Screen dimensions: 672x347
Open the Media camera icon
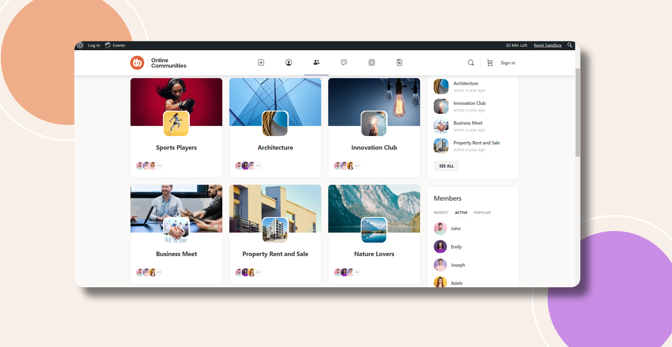point(372,63)
